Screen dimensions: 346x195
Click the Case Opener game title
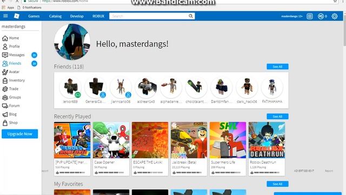click(x=104, y=162)
